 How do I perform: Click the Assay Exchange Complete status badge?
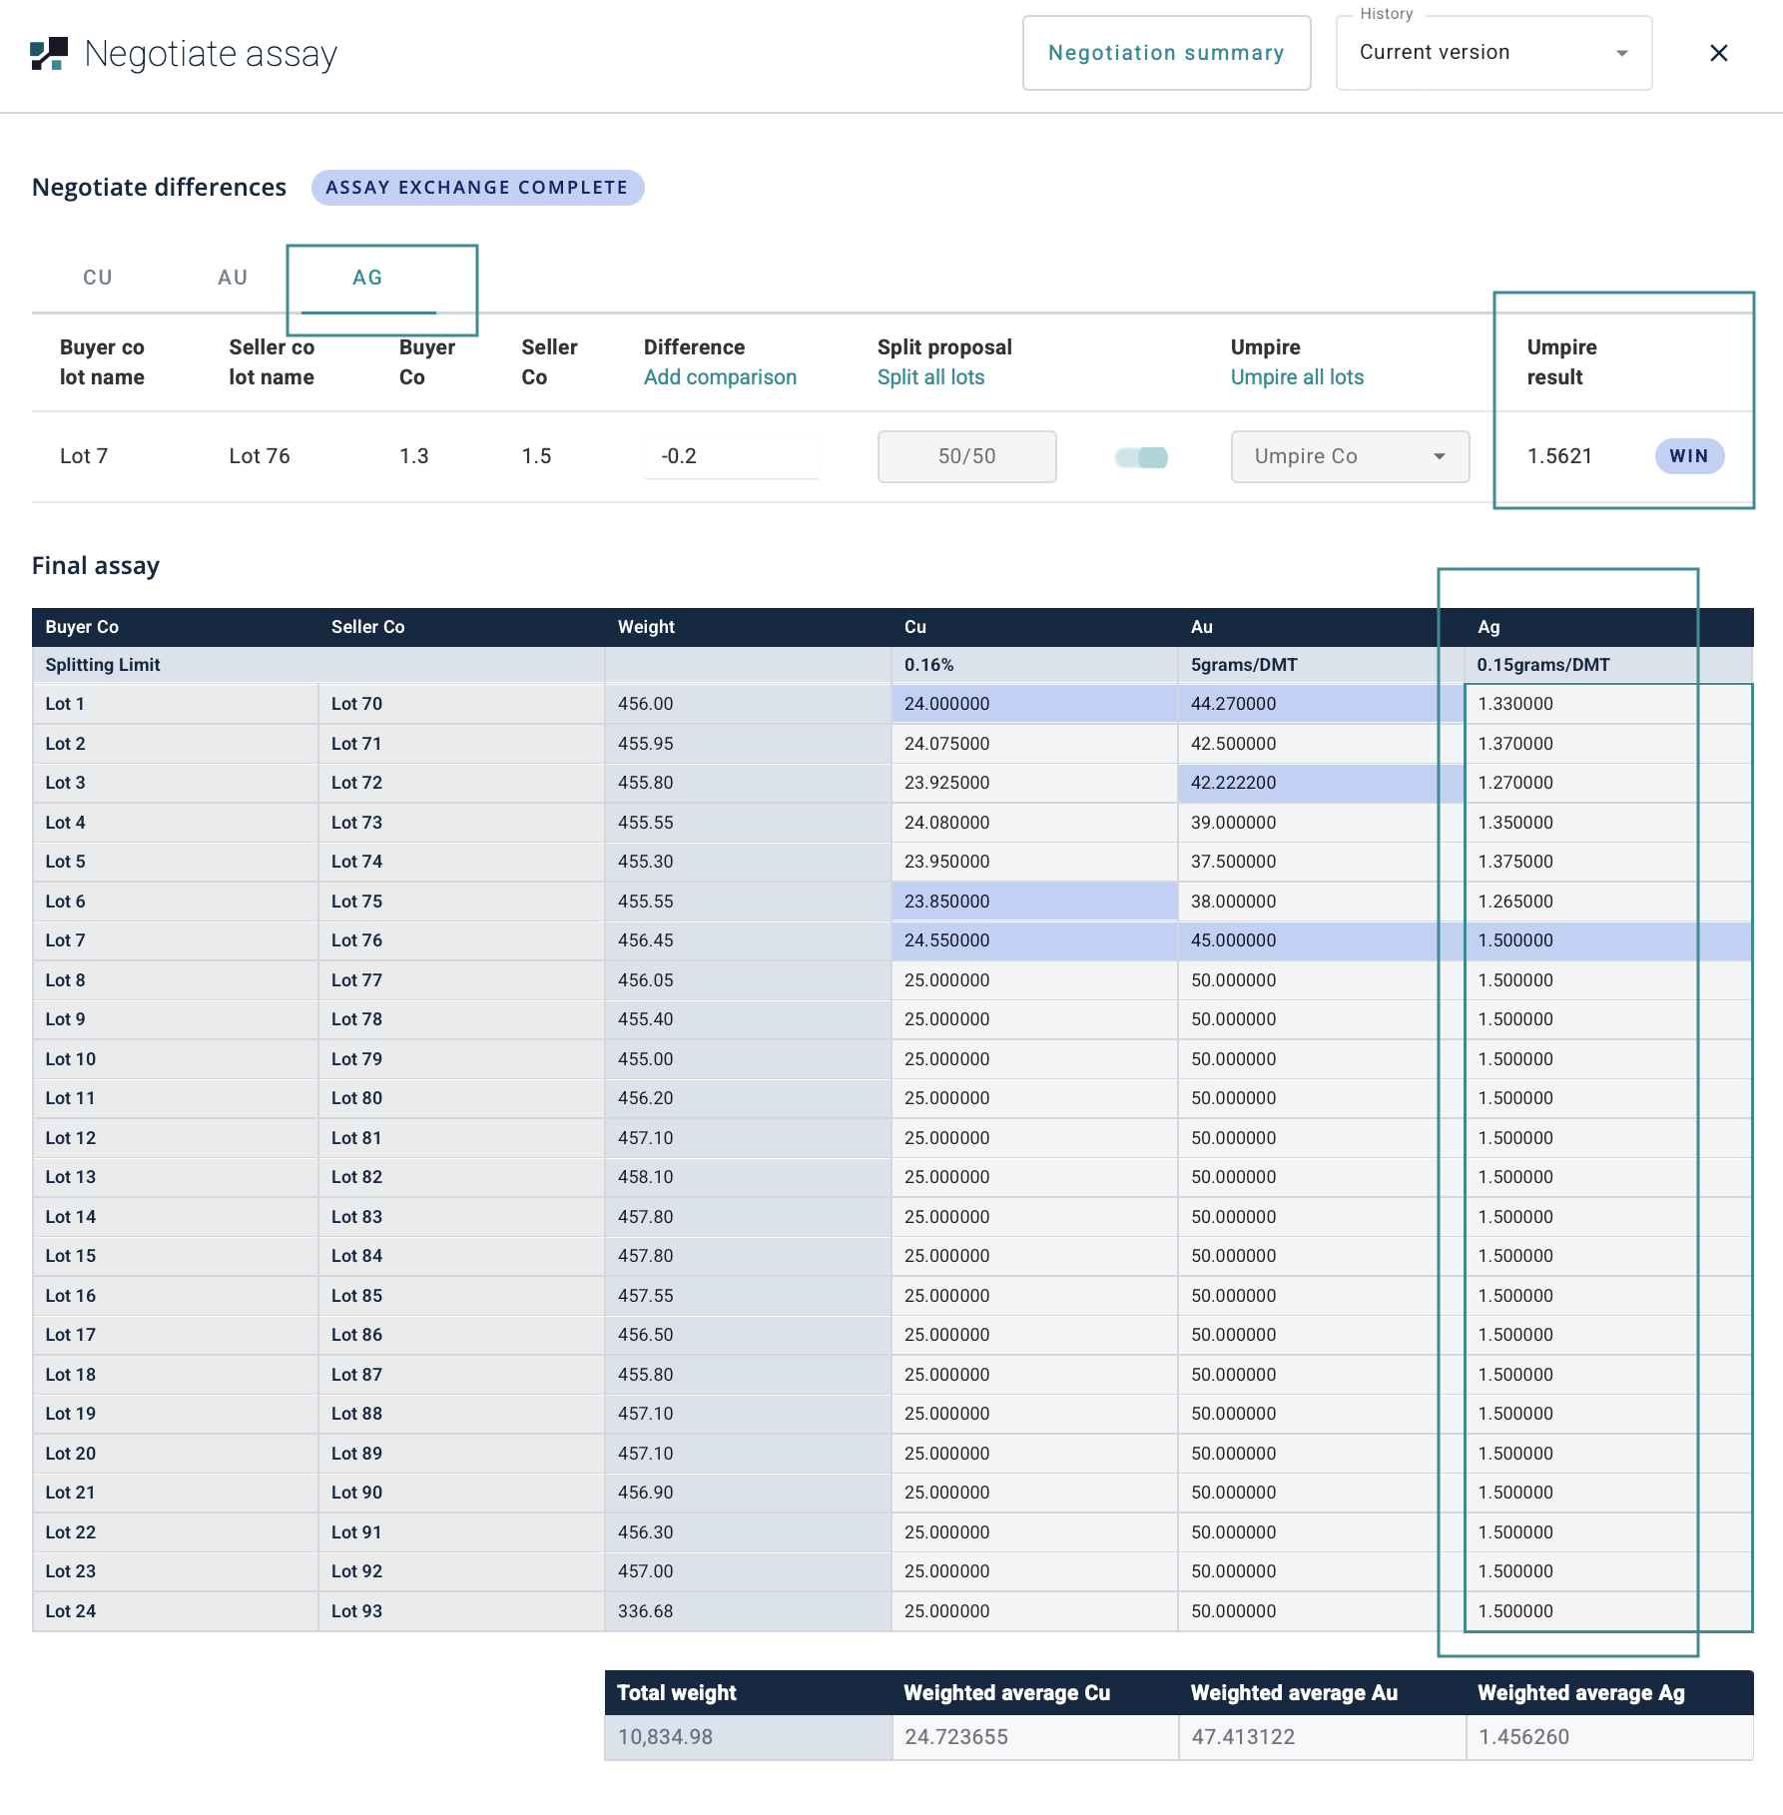(477, 188)
